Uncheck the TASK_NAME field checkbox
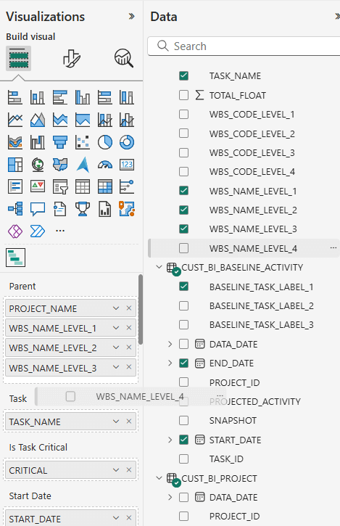Viewport: 340px width, 526px height. click(x=183, y=75)
